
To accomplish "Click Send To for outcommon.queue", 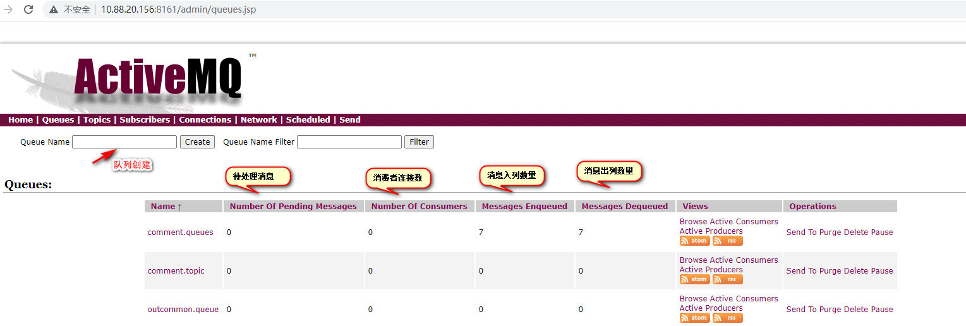I will [802, 310].
